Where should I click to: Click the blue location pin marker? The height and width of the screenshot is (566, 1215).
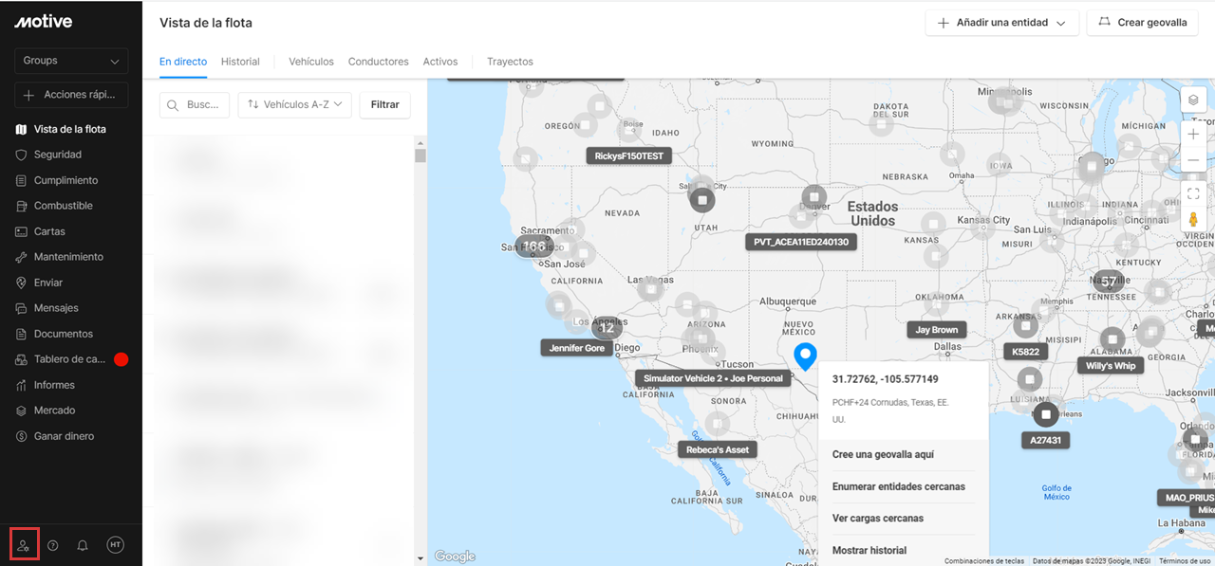click(805, 356)
